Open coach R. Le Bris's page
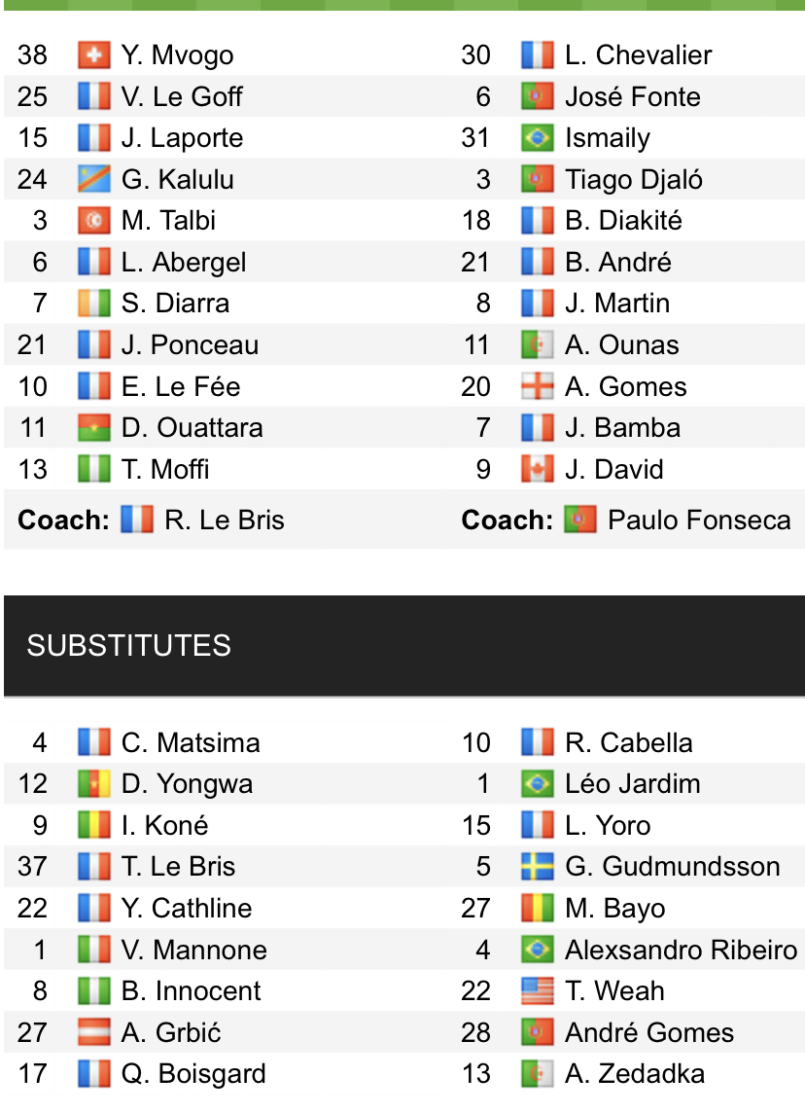This screenshot has height=1113, width=805. 224,521
